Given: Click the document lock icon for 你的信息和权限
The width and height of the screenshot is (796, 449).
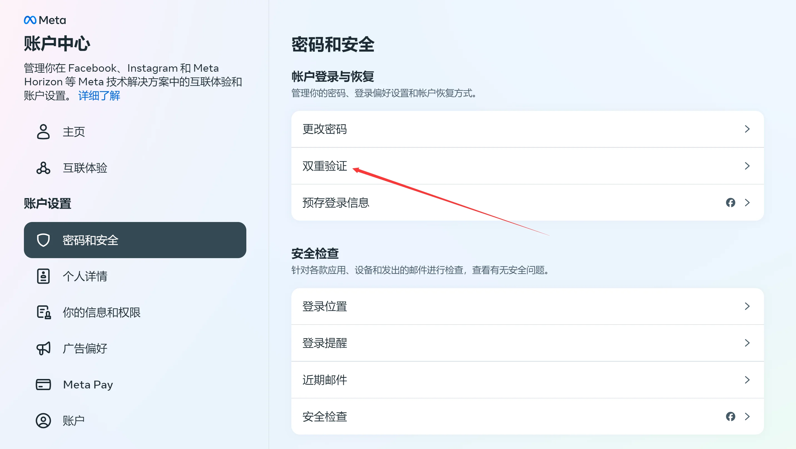Looking at the screenshot, I should click(x=44, y=312).
